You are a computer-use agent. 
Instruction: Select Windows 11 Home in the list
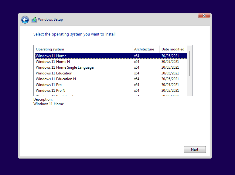pos(51,56)
